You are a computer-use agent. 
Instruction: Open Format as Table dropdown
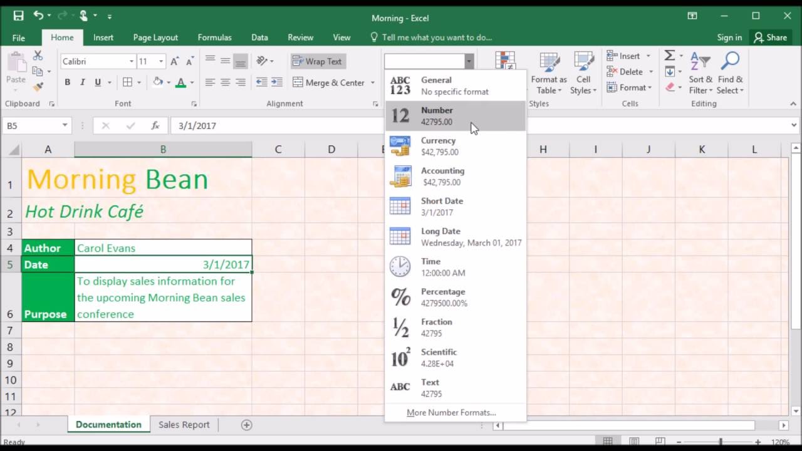tap(549, 85)
